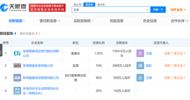Open the 曾任职信息 tab

point(50,21)
